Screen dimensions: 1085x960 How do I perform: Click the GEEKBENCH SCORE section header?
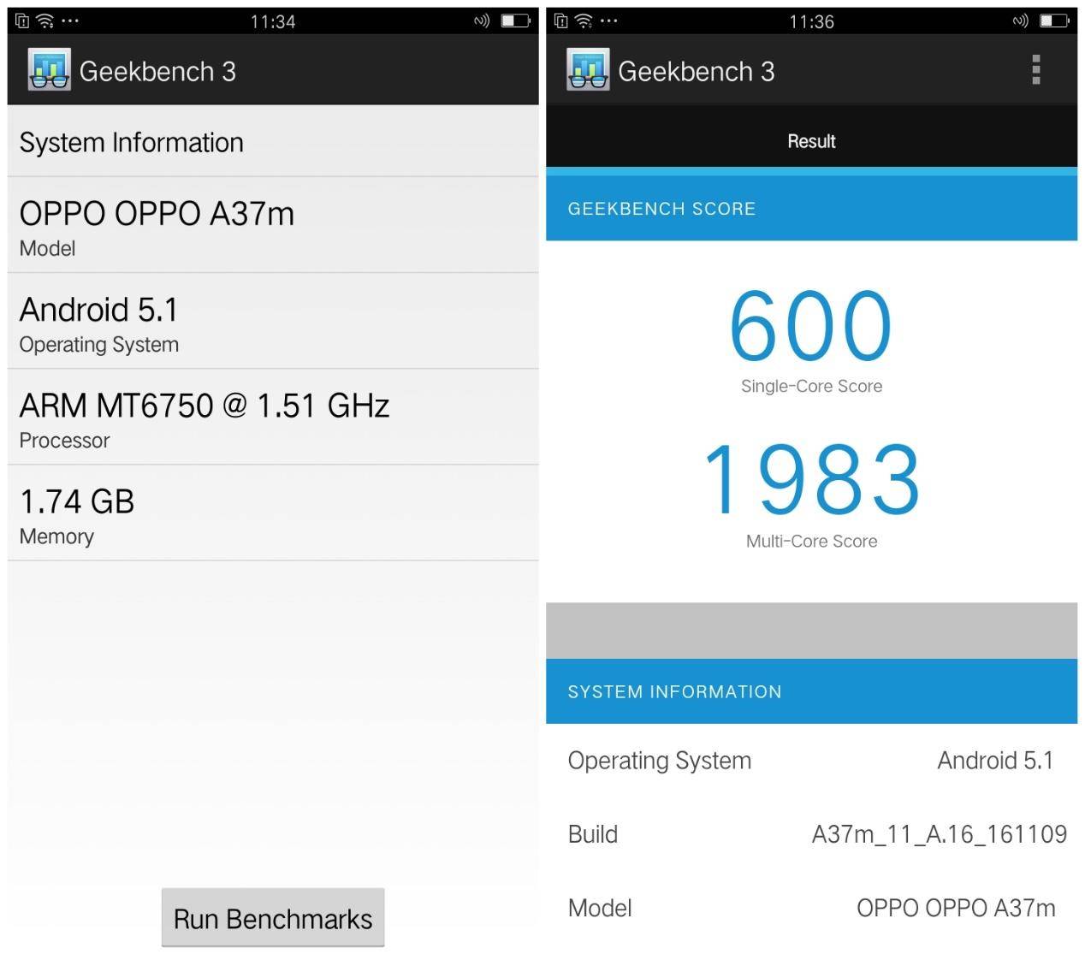663,208
